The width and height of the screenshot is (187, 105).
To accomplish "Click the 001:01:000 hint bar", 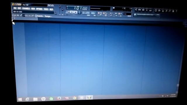I will (x=33, y=12).
